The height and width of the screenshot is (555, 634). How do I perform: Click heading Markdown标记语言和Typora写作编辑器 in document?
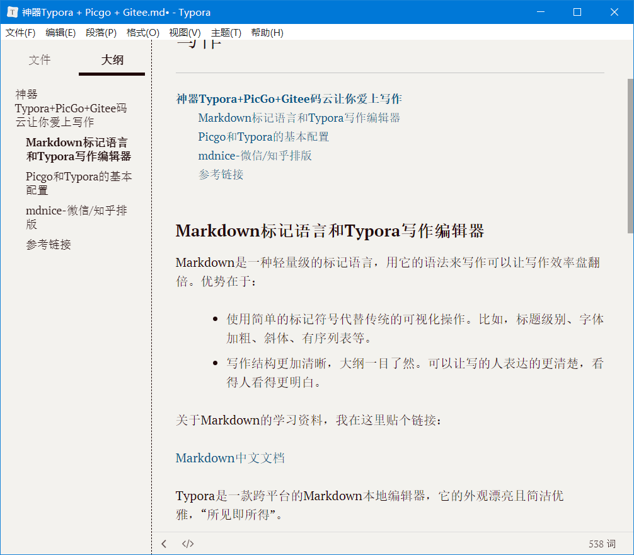pos(330,231)
